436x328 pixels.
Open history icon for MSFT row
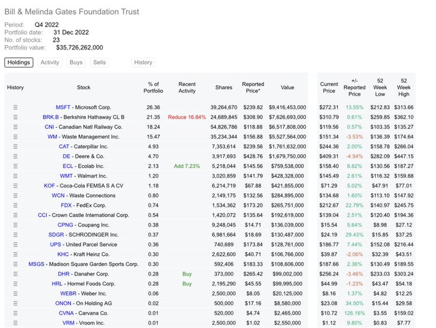tap(15, 107)
